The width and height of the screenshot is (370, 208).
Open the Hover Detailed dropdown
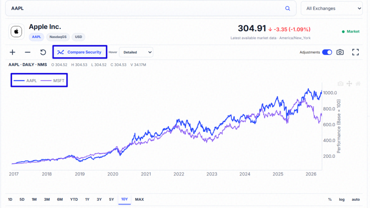pyautogui.click(x=136, y=52)
